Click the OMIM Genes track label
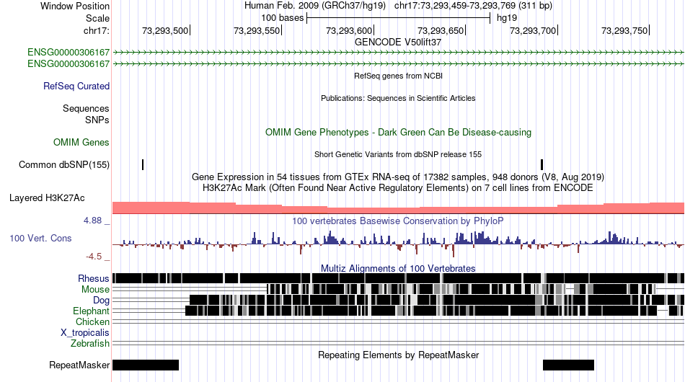The width and height of the screenshot is (685, 382). click(81, 142)
